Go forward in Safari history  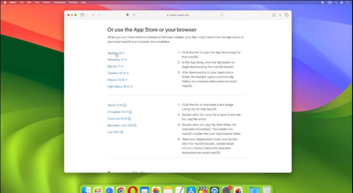pos(99,15)
